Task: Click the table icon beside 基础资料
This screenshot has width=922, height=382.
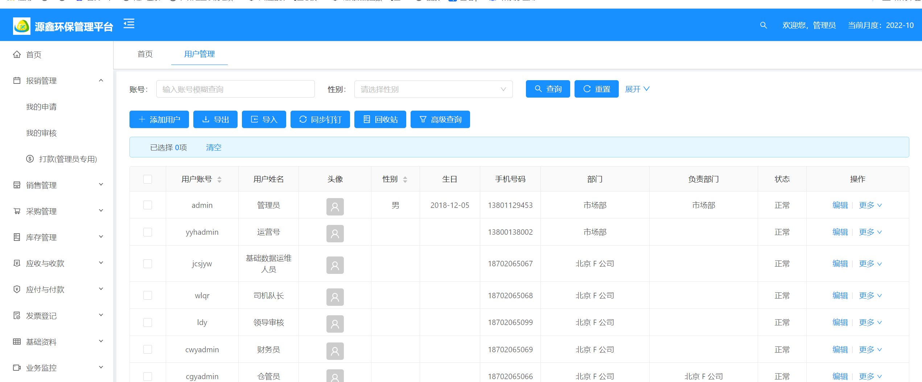Action: tap(17, 342)
